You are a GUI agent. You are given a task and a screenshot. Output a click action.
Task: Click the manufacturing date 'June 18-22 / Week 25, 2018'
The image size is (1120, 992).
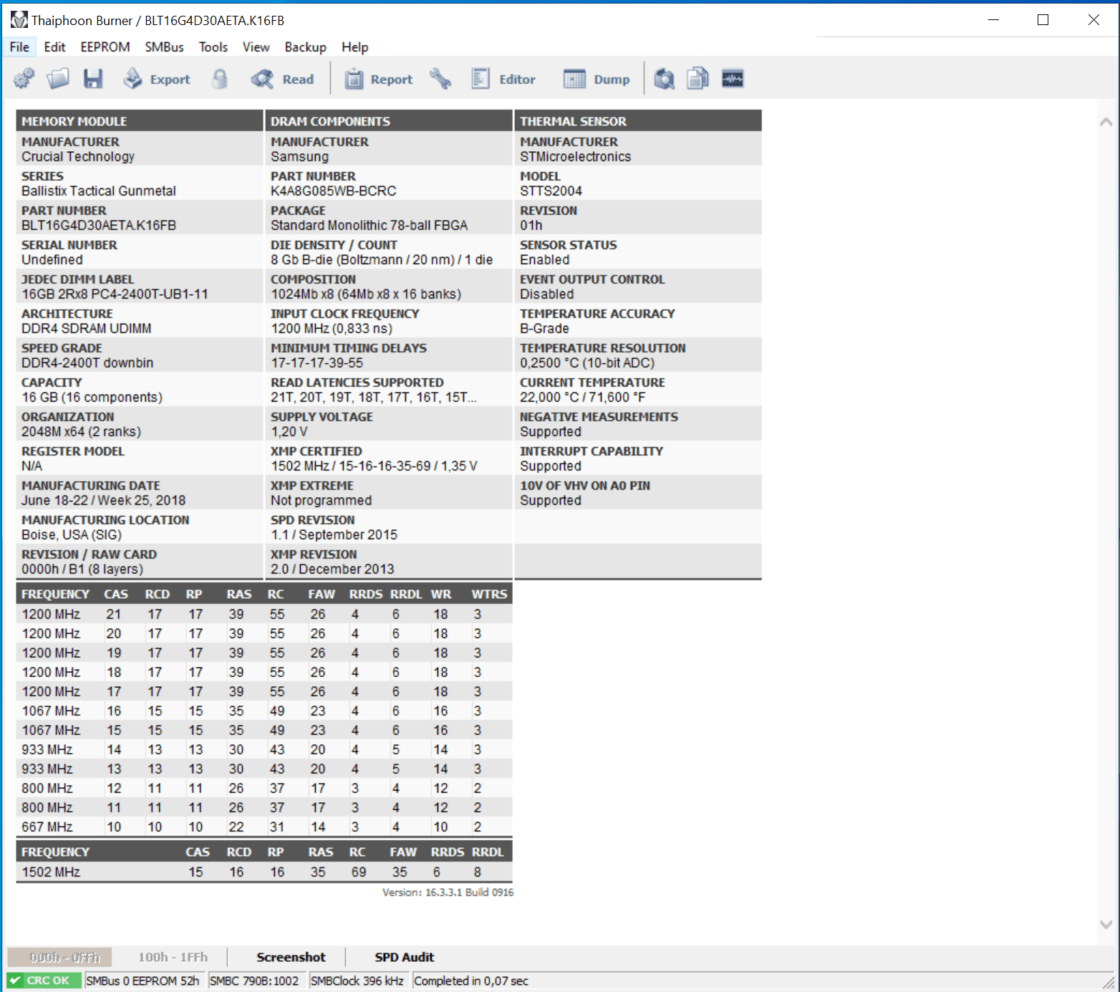pos(104,500)
